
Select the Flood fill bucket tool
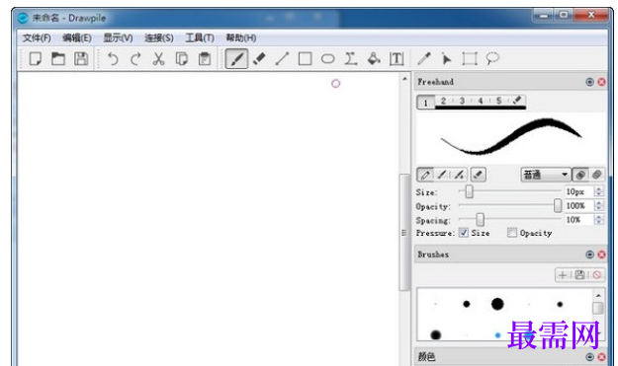374,59
